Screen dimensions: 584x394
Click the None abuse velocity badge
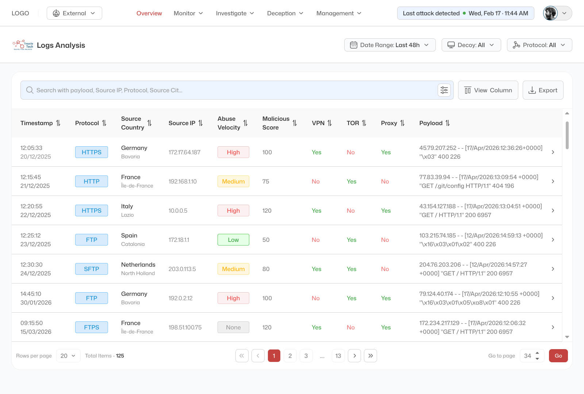tap(233, 327)
